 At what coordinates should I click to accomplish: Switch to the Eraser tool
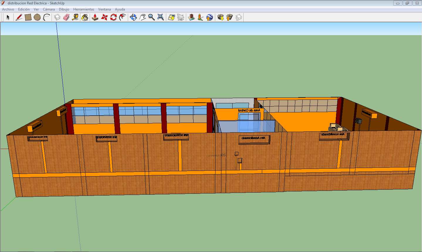click(x=66, y=17)
